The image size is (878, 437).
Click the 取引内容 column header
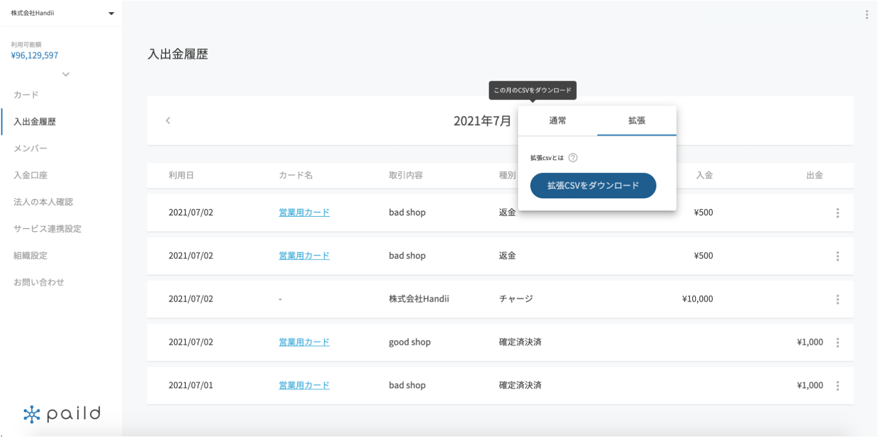(x=406, y=175)
